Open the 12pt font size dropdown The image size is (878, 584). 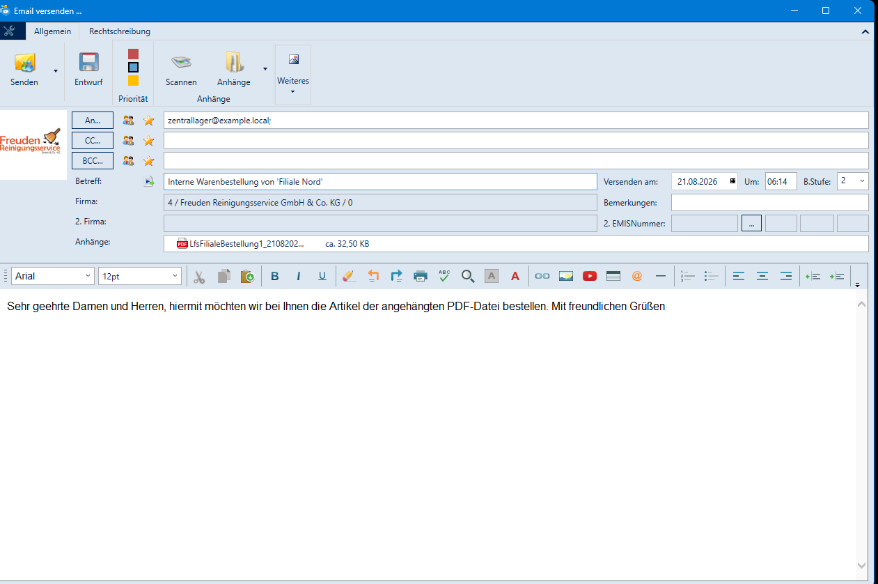175,276
